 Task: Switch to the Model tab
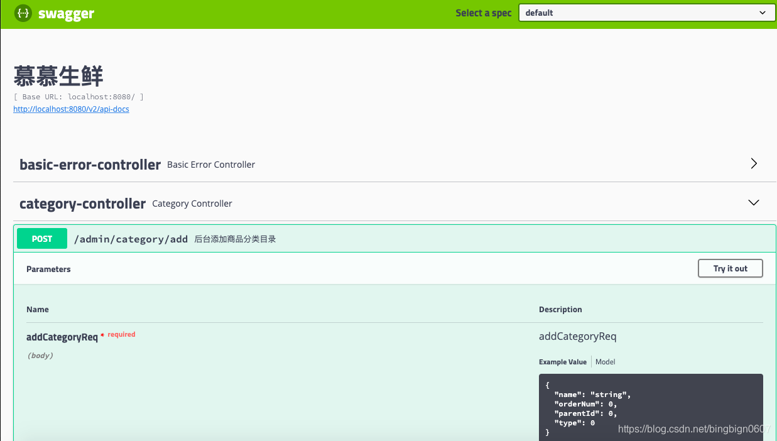click(x=606, y=362)
